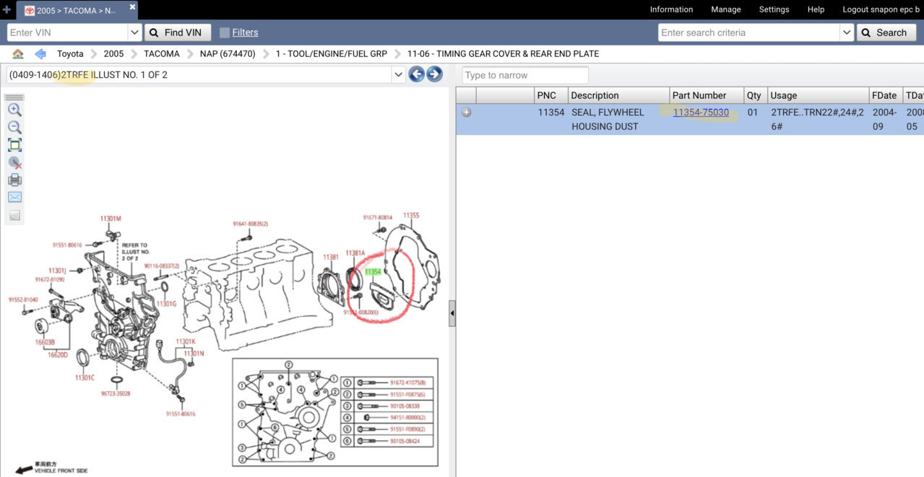This screenshot has height=477, width=924.
Task: Go to TACOMA in the breadcrumb
Action: click(162, 54)
